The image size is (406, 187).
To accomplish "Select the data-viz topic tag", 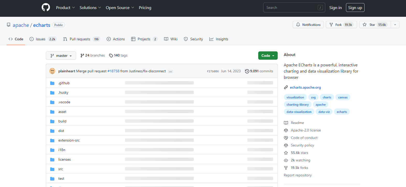I will [324, 112].
